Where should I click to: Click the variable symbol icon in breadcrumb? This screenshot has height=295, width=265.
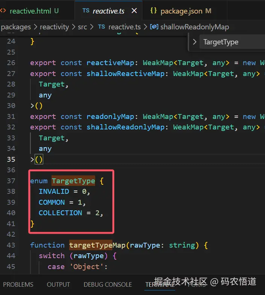pyautogui.click(x=154, y=27)
